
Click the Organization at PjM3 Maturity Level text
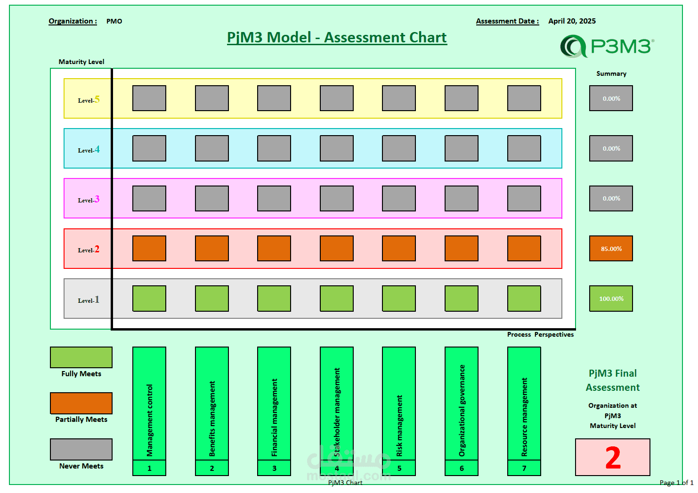click(613, 415)
